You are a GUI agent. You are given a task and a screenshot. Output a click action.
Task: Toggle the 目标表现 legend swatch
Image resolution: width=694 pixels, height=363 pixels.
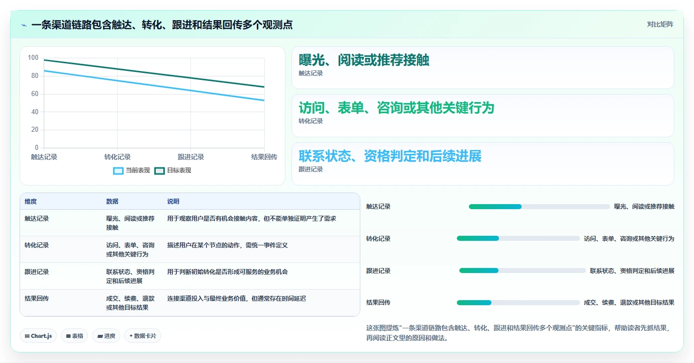point(159,170)
